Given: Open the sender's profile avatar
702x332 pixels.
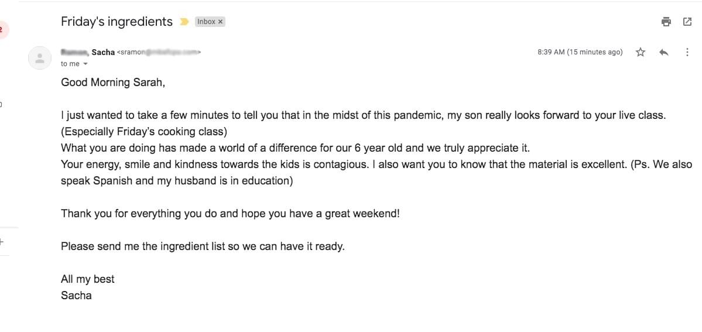Looking at the screenshot, I should (x=40, y=58).
